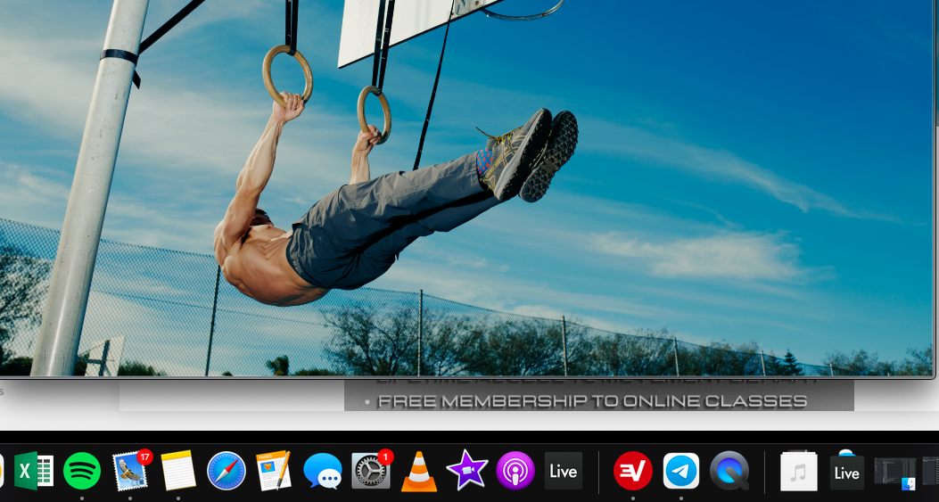Open the Live stack with blue top
This screenshot has height=502, width=939.
coord(847,470)
